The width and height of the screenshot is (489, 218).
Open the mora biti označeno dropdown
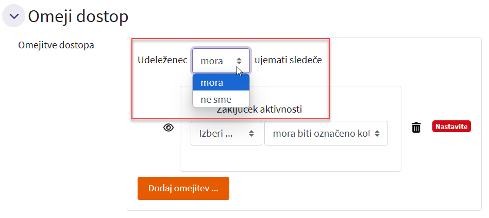coord(326,133)
